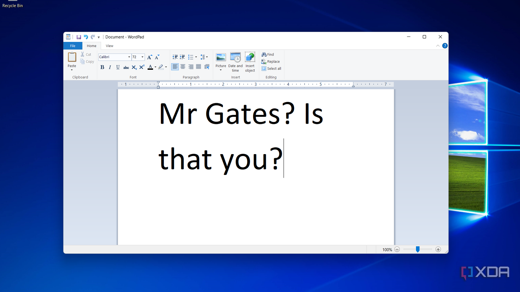Open the File menu
Screen dimensions: 520x292
click(72, 46)
